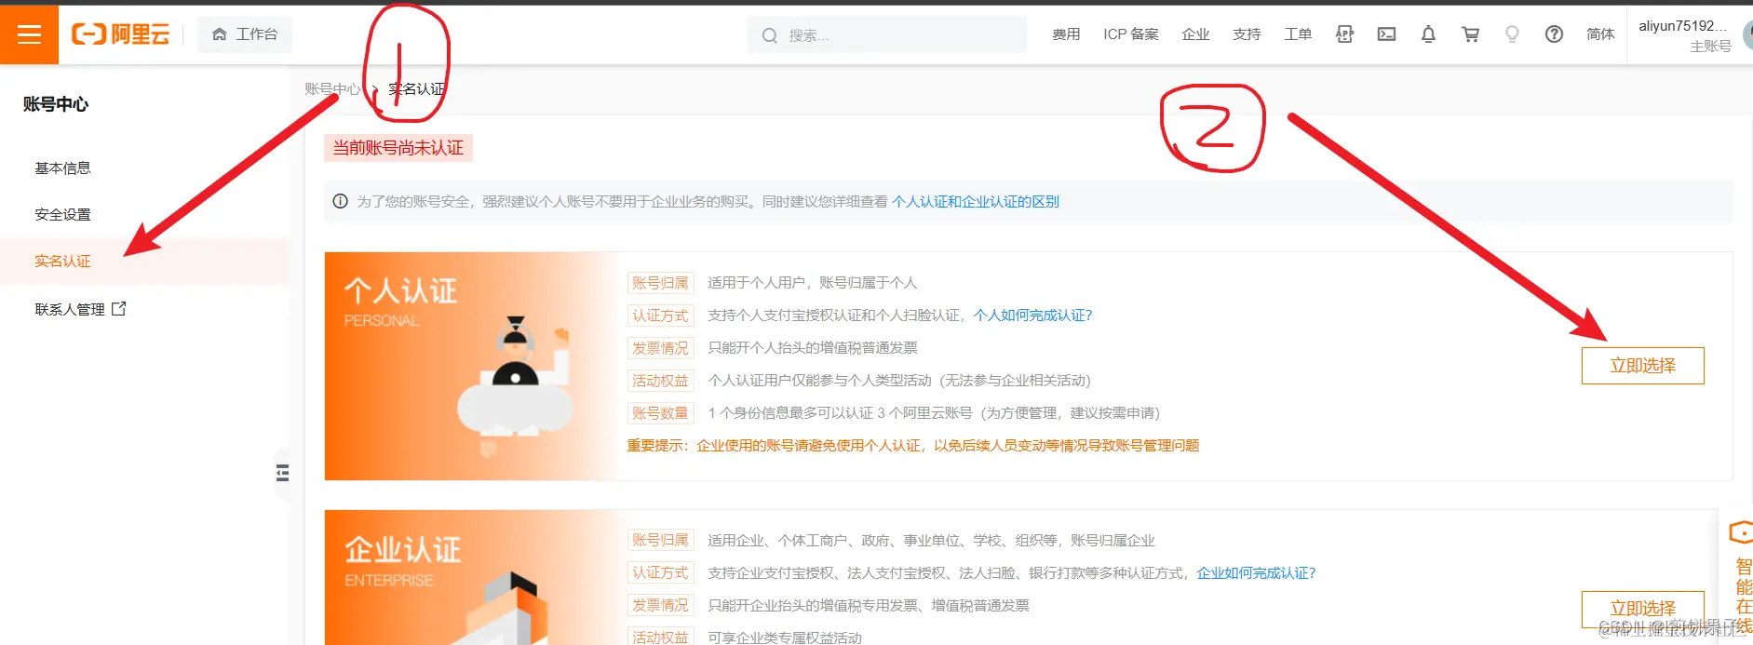Image resolution: width=1753 pixels, height=645 pixels.
Task: Click the 账号数量 tag
Action: pos(660,413)
